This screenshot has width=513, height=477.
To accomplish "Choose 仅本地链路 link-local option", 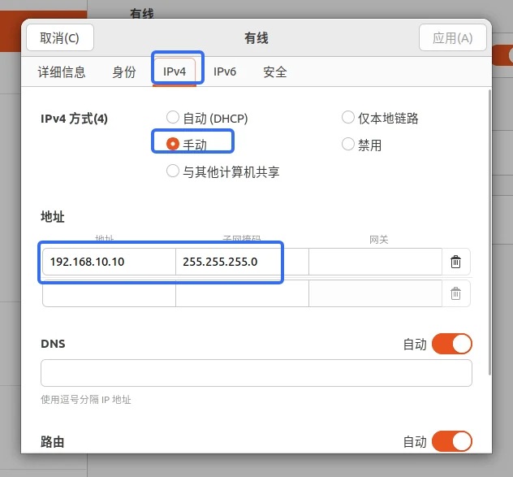I will pos(347,117).
